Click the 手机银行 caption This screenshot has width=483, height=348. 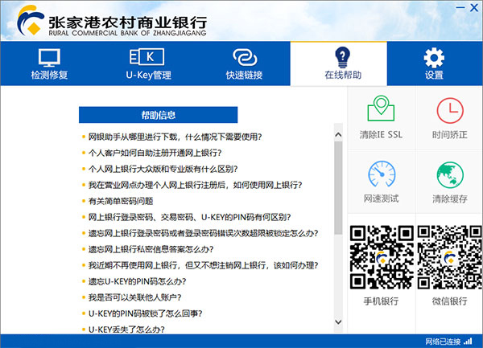click(382, 301)
